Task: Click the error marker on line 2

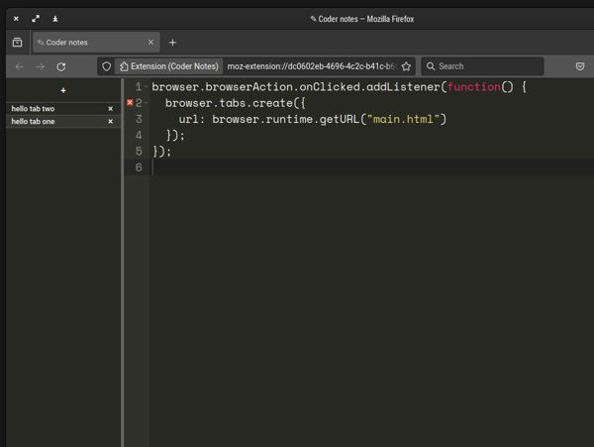Action: [x=130, y=103]
